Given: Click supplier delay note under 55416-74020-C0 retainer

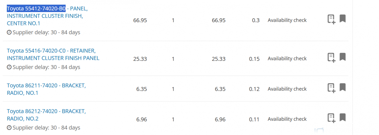Looking at the screenshot, I should pyautogui.click(x=44, y=67).
